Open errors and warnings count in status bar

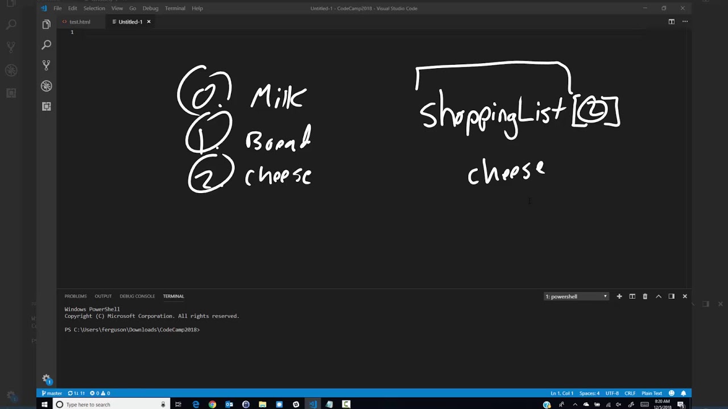pos(100,393)
